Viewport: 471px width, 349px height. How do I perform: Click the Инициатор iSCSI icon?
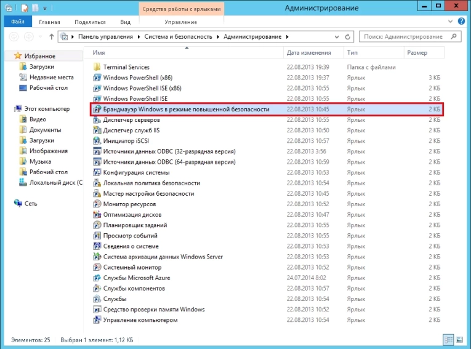(x=97, y=141)
